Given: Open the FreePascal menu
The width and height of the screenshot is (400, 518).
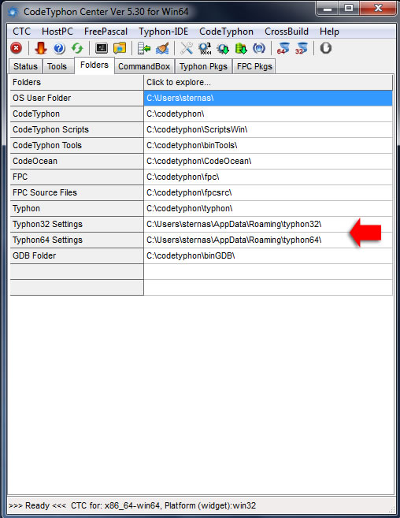Looking at the screenshot, I should coord(106,32).
